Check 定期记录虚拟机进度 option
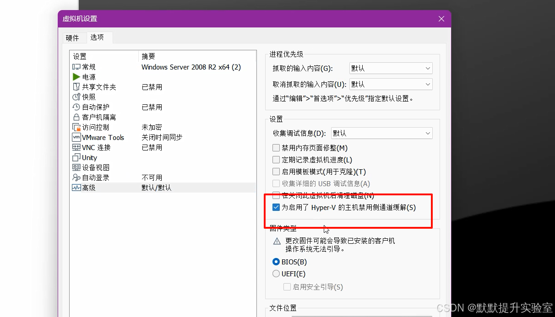This screenshot has height=317, width=555. pos(276,160)
